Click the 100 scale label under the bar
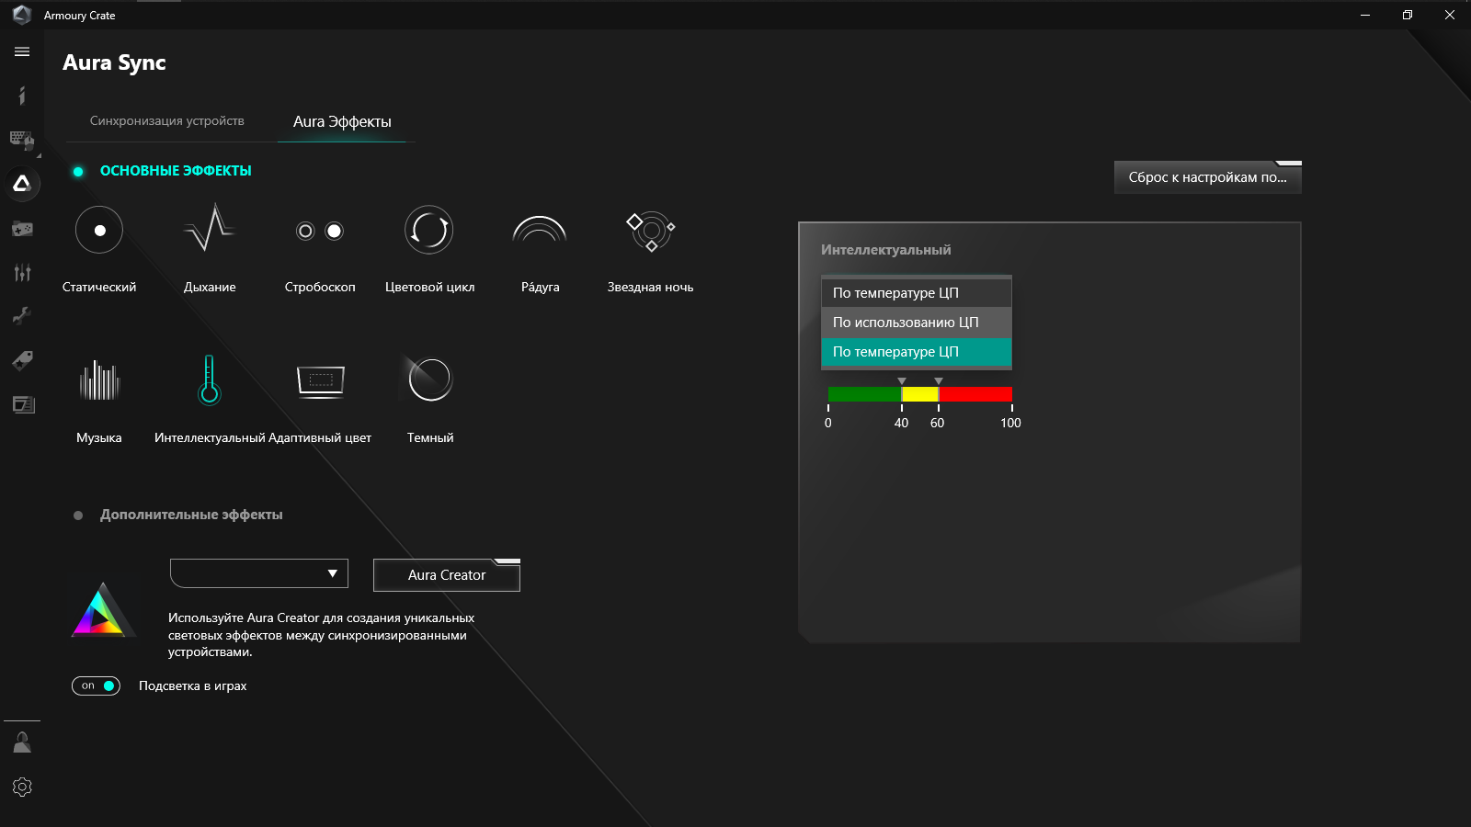This screenshot has height=827, width=1471. point(1010,423)
